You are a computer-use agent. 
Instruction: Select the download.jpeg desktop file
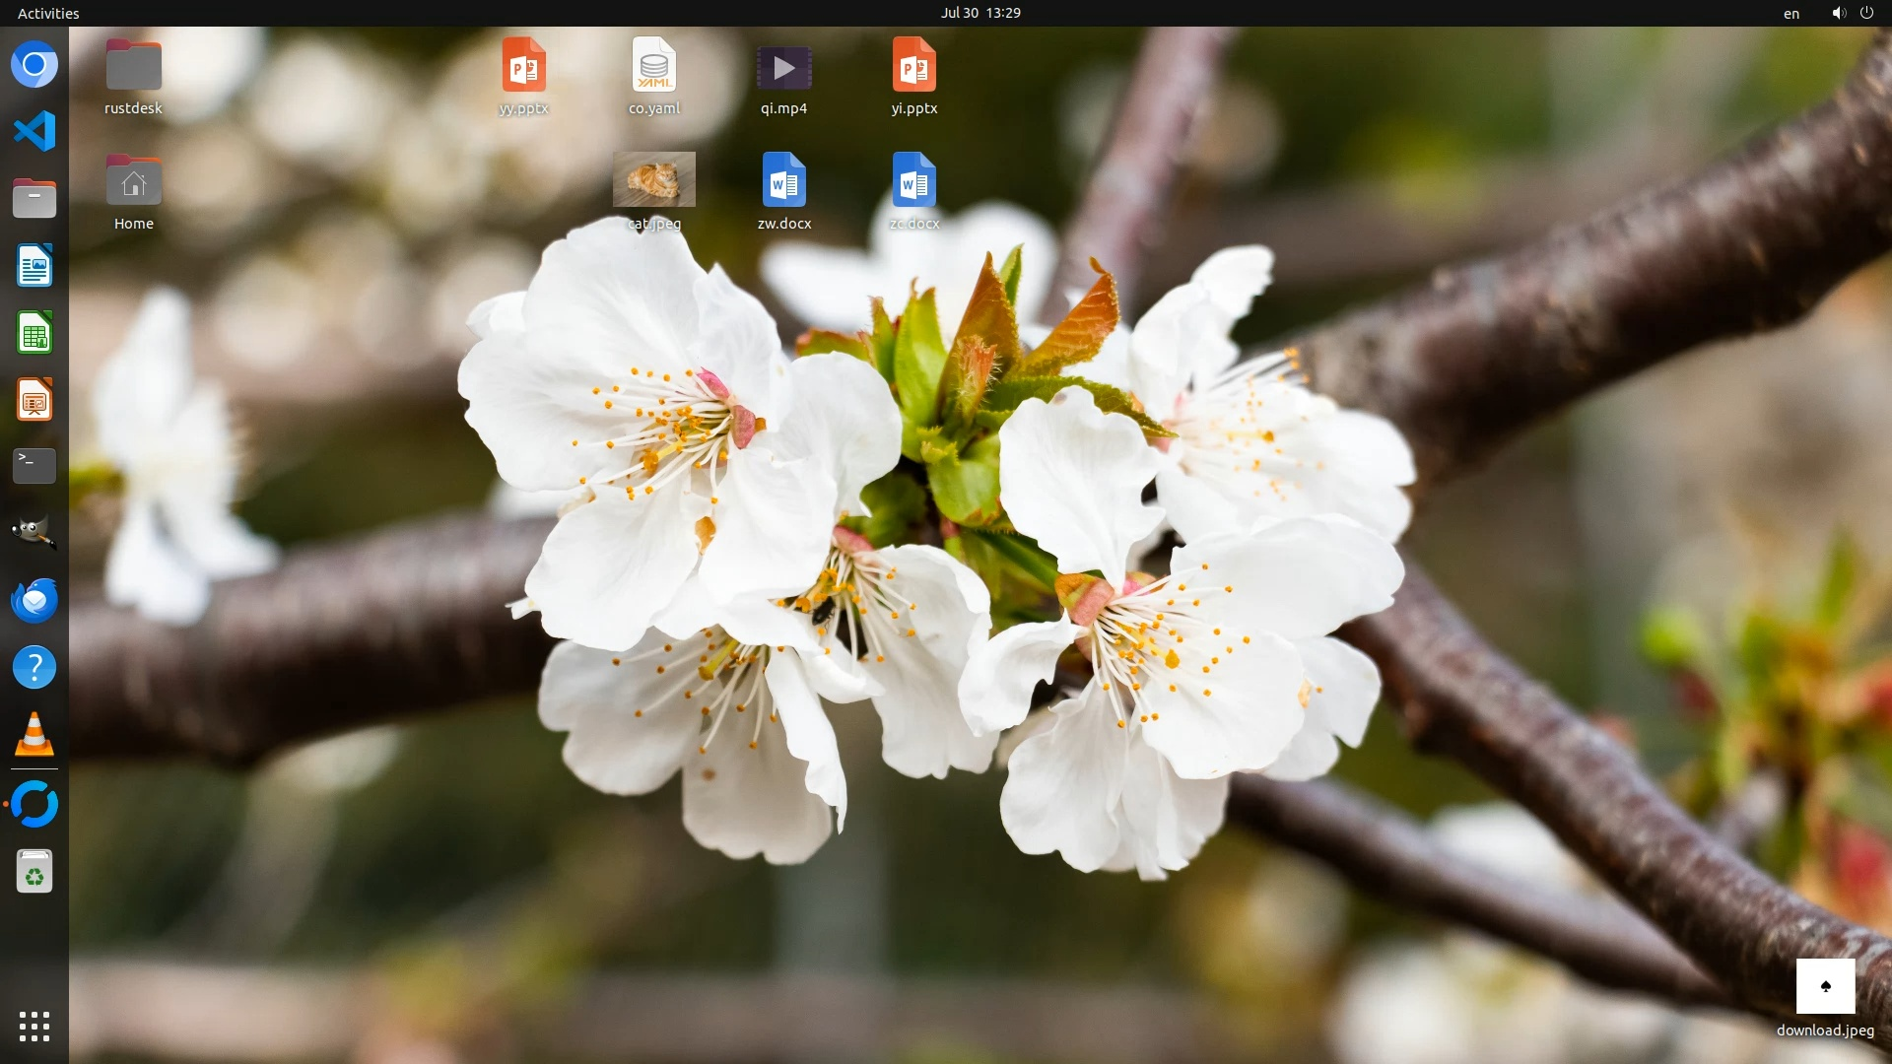tap(1825, 987)
